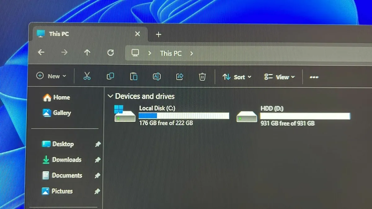This screenshot has height=209, width=372.
Task: Open the New menu
Action: pos(51,76)
